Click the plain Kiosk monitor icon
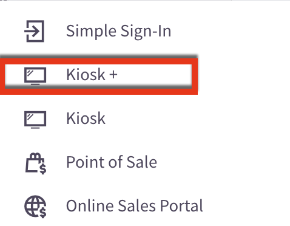This screenshot has width=290, height=226. coord(35,120)
